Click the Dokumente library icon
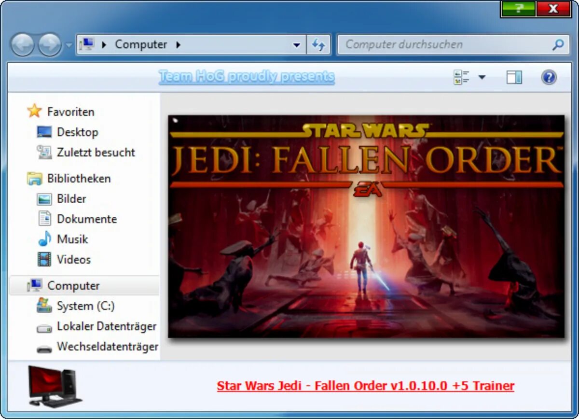This screenshot has width=579, height=419. coord(44,219)
